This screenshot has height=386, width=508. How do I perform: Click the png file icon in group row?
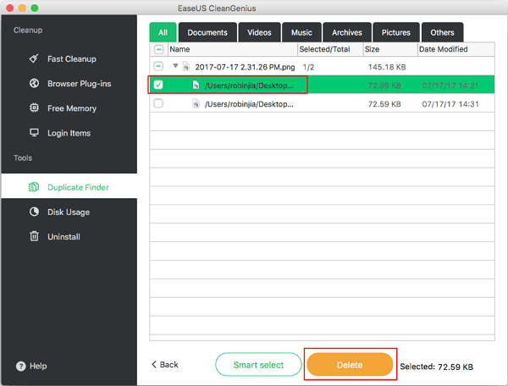click(186, 66)
